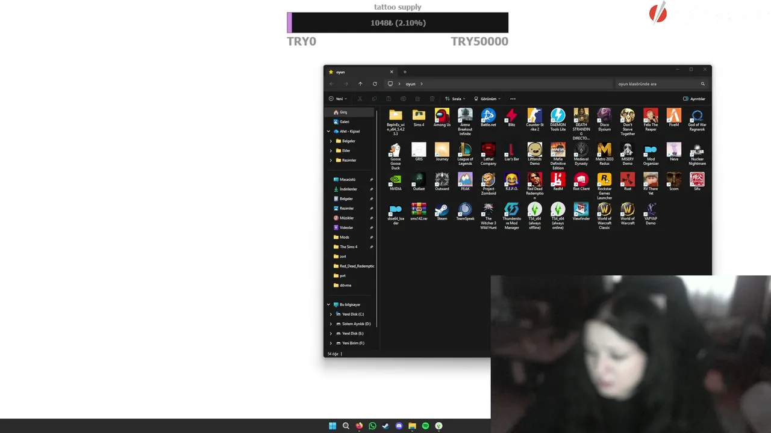Expand Sistem Ayrıldı (D:) drive

tap(331, 324)
